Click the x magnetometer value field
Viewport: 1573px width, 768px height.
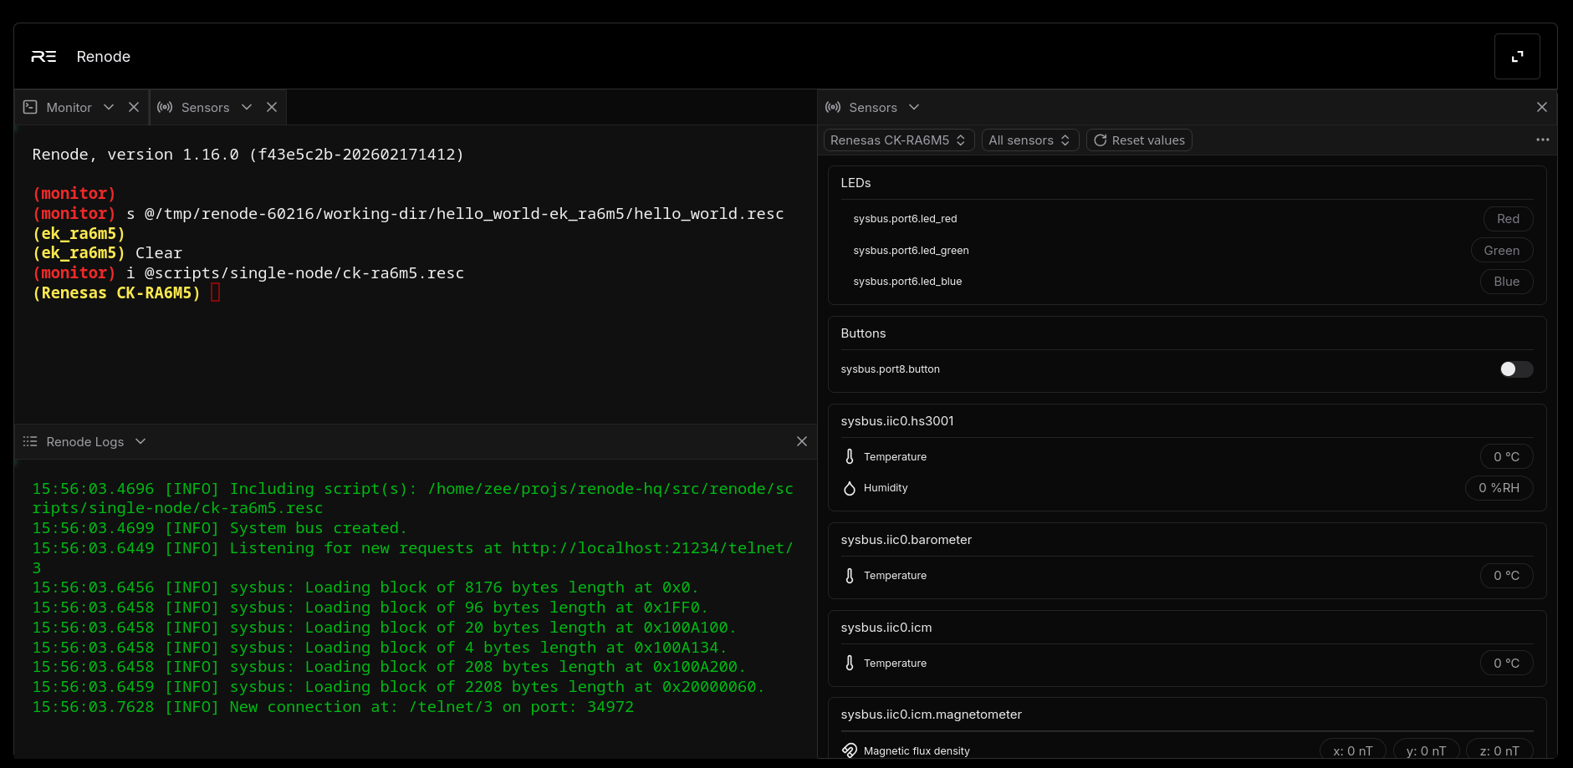coord(1351,750)
